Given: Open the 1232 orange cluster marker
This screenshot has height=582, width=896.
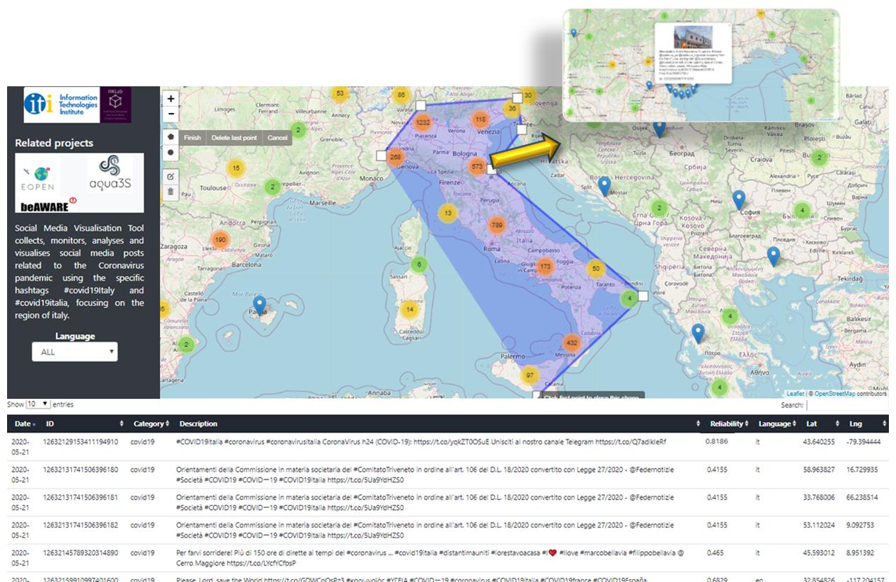Looking at the screenshot, I should pos(423,122).
